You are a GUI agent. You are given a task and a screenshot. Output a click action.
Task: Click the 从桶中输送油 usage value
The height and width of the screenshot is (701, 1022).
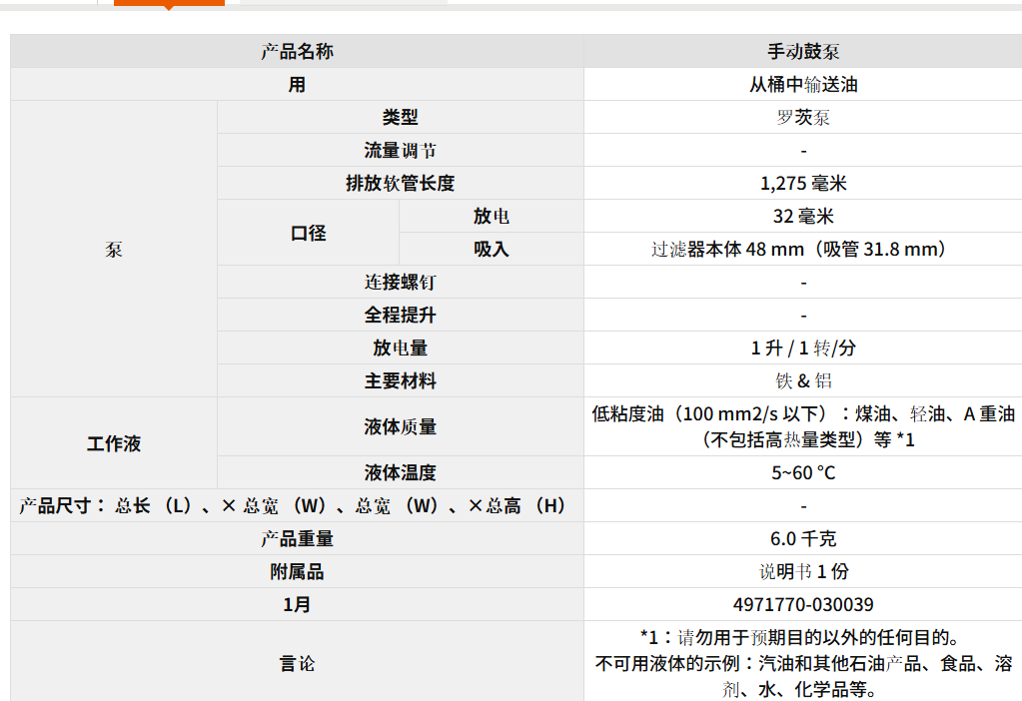pyautogui.click(x=802, y=85)
